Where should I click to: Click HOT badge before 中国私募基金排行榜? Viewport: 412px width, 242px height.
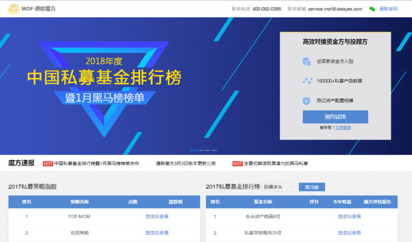[48, 164]
